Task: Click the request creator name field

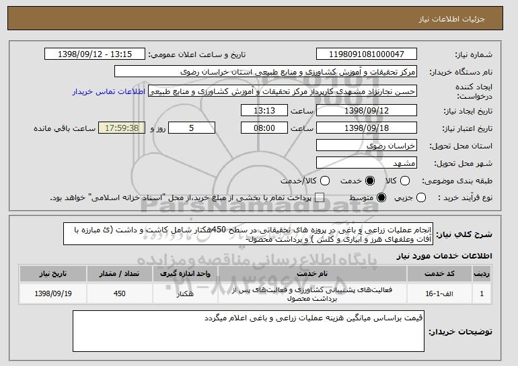Action: coord(283,91)
